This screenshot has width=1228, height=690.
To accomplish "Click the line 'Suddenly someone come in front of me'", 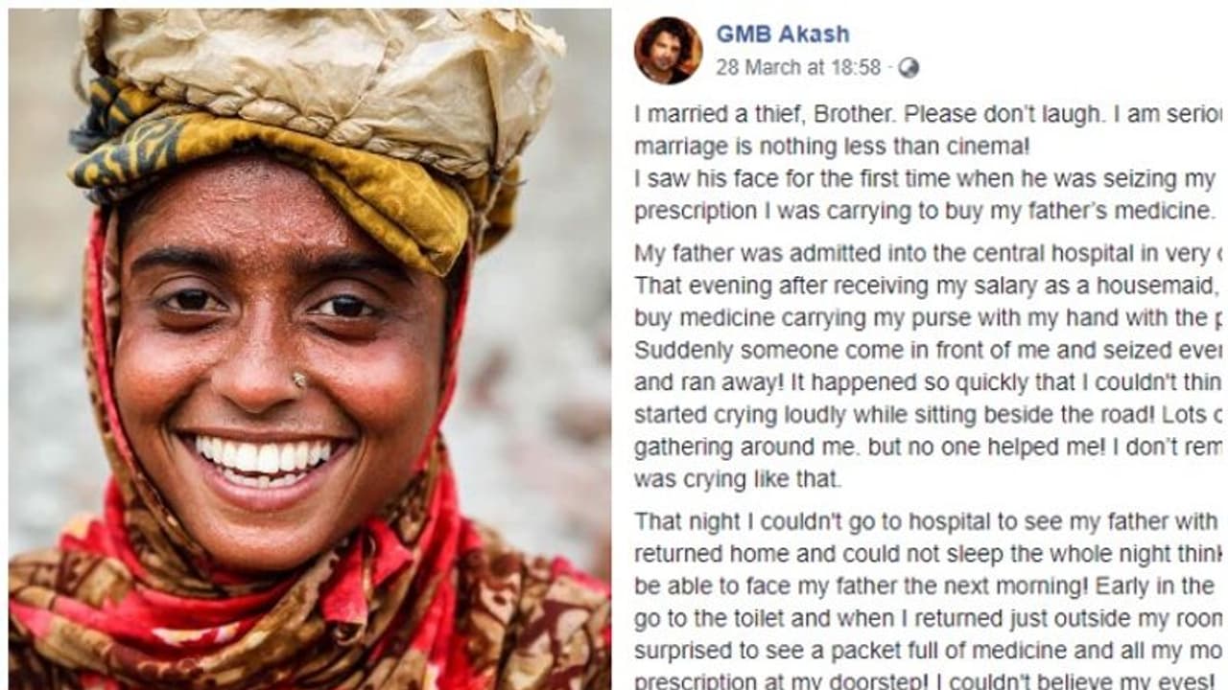I will [921, 351].
